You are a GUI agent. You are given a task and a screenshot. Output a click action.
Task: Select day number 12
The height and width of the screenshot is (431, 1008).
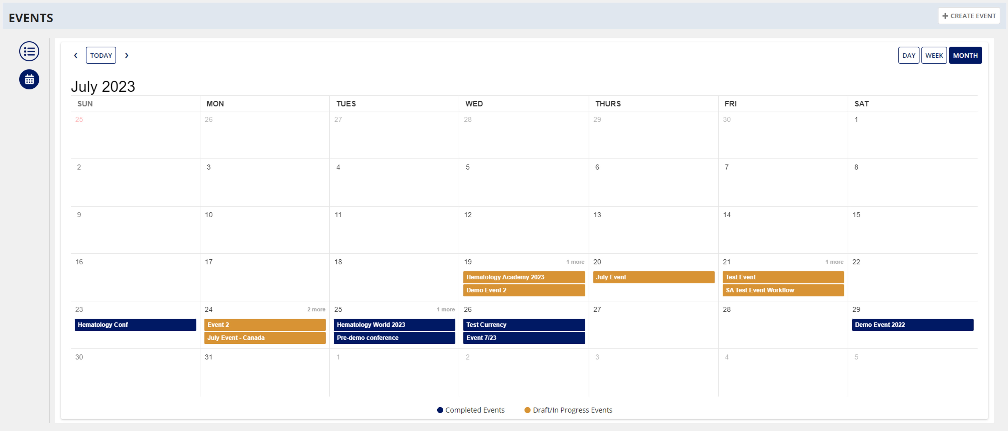[x=468, y=215]
